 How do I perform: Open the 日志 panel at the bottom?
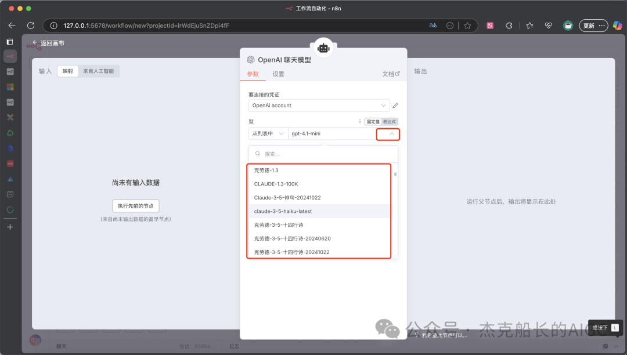coord(235,346)
